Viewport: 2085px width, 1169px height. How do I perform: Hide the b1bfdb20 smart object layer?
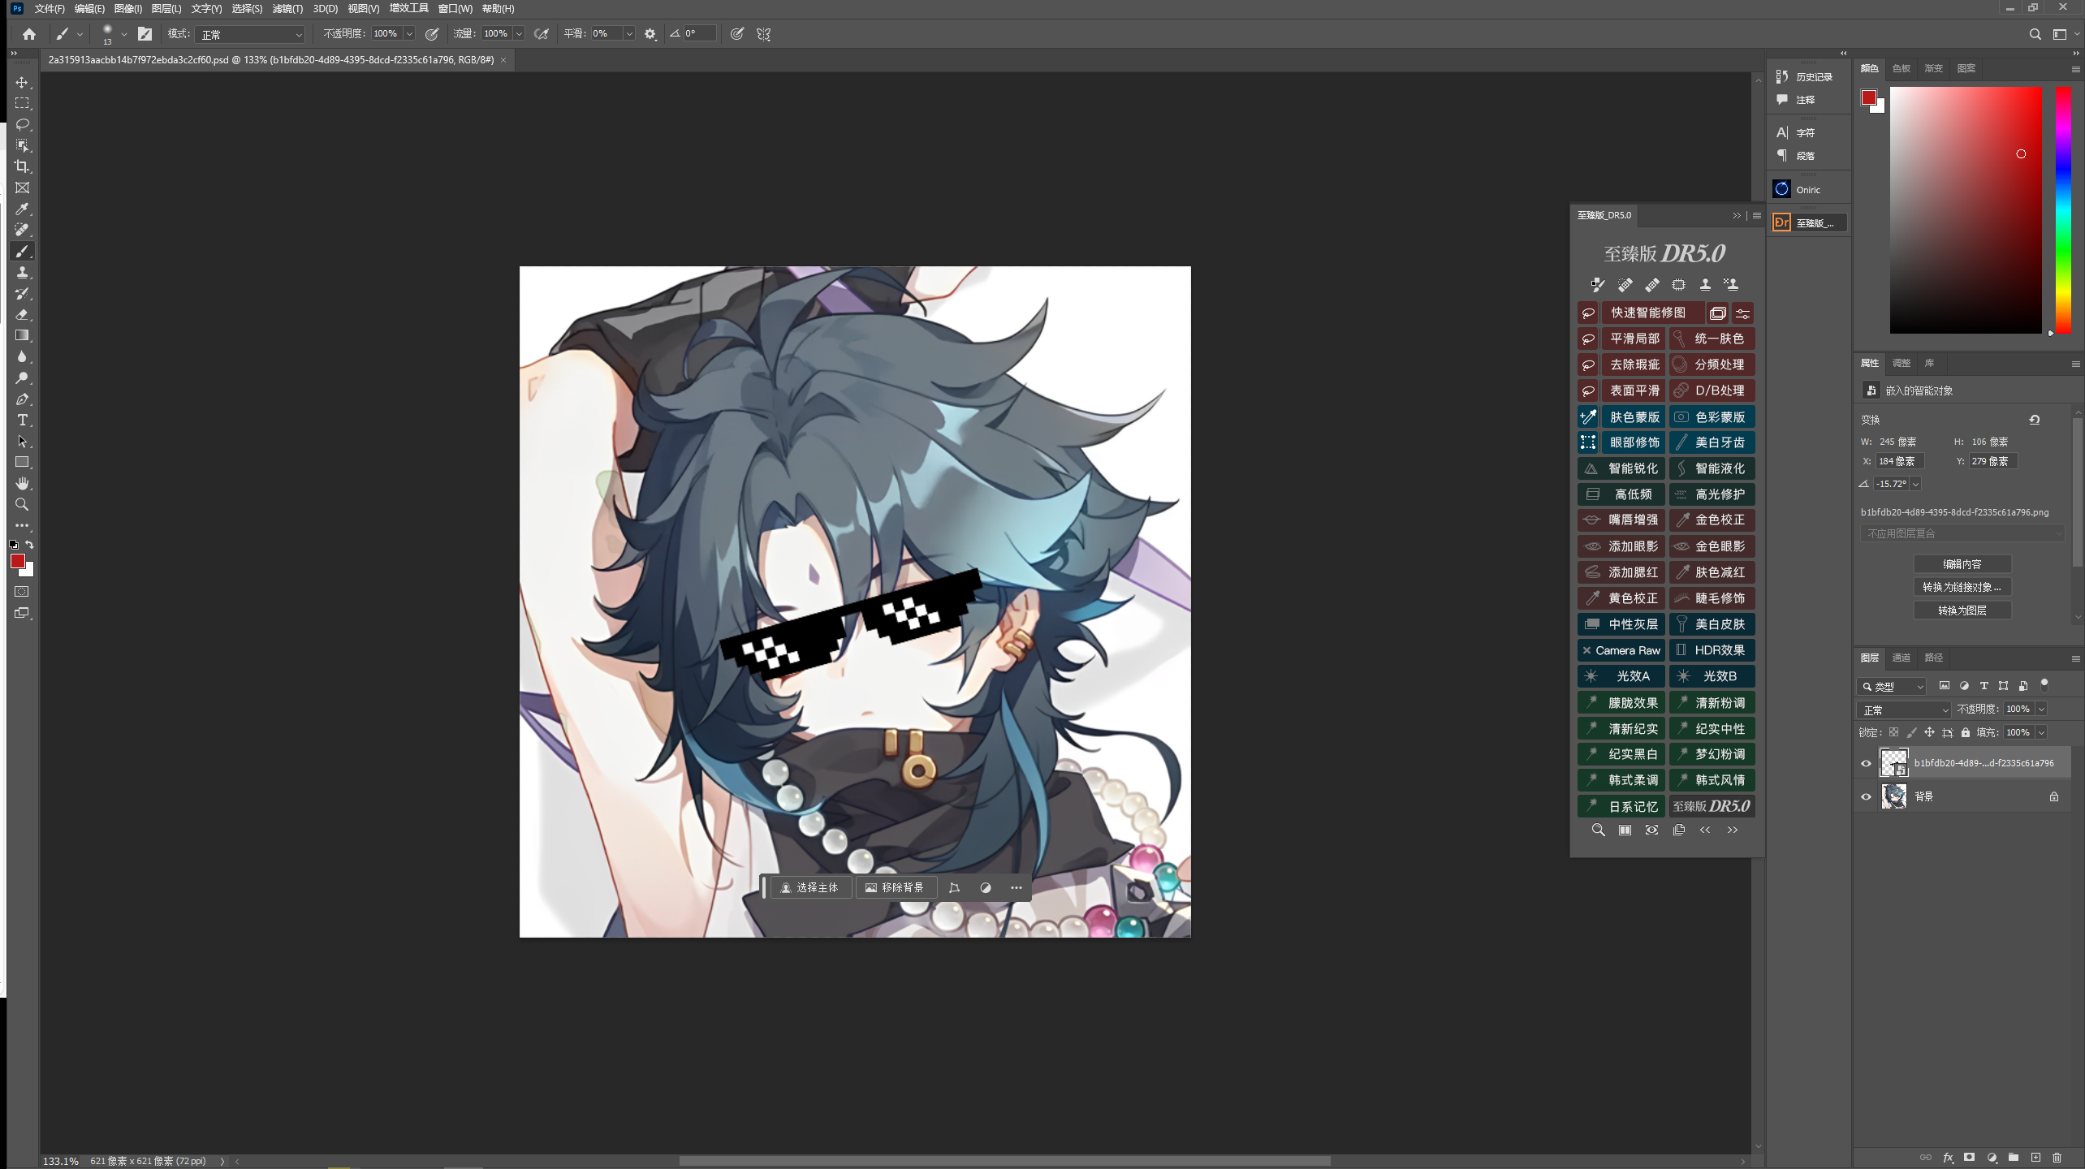point(1866,763)
